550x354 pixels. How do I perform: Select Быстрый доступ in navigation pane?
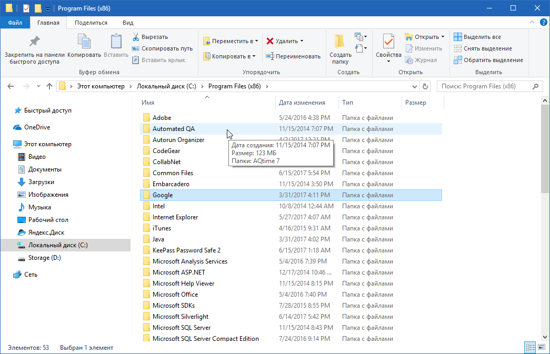point(43,110)
